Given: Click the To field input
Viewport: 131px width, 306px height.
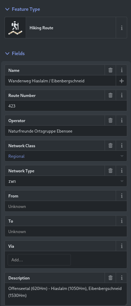Looking at the screenshot, I should (66, 232).
